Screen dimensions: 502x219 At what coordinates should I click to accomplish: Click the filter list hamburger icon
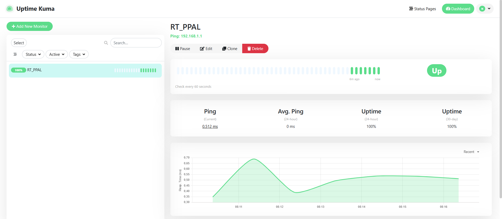click(15, 54)
